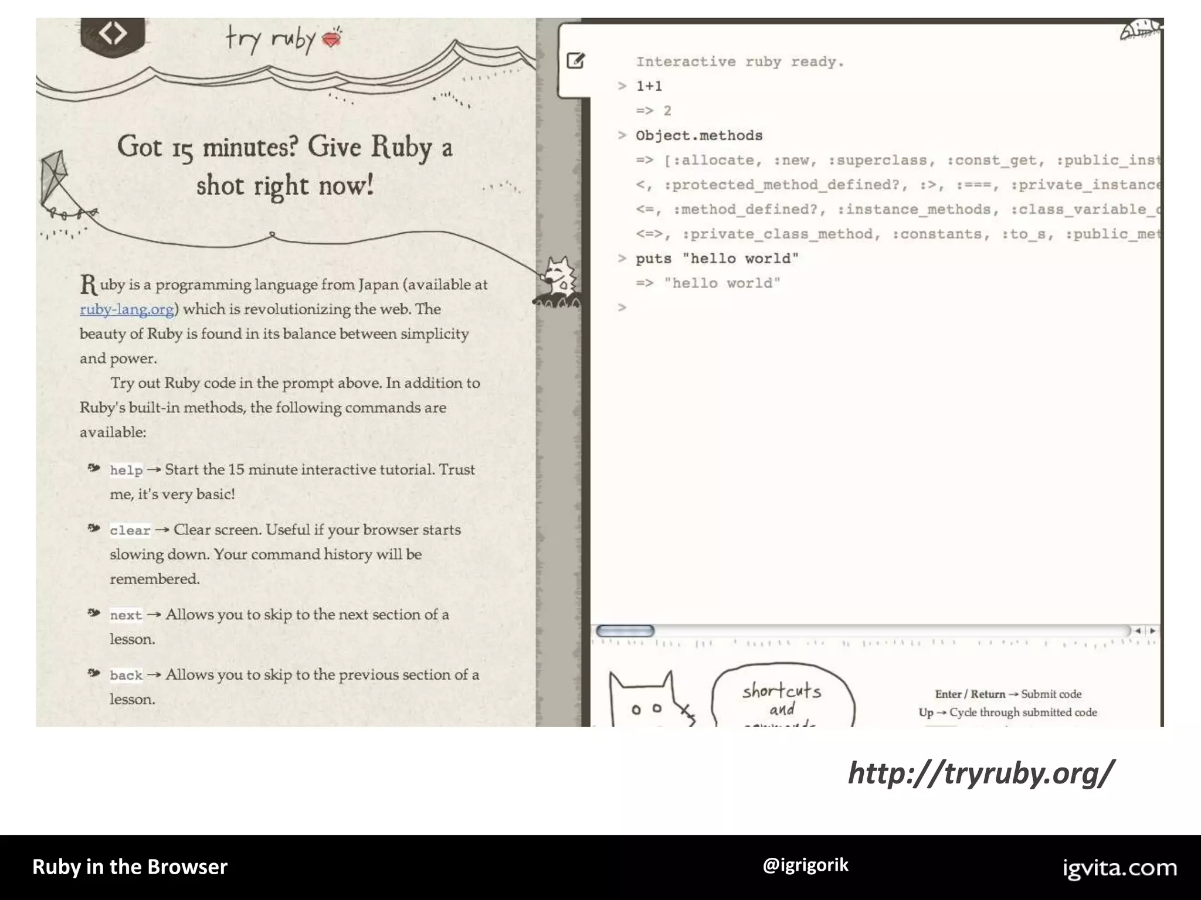Click 'Up → Cycle through submitted code' hint
This screenshot has height=900, width=1201.
pos(1007,712)
